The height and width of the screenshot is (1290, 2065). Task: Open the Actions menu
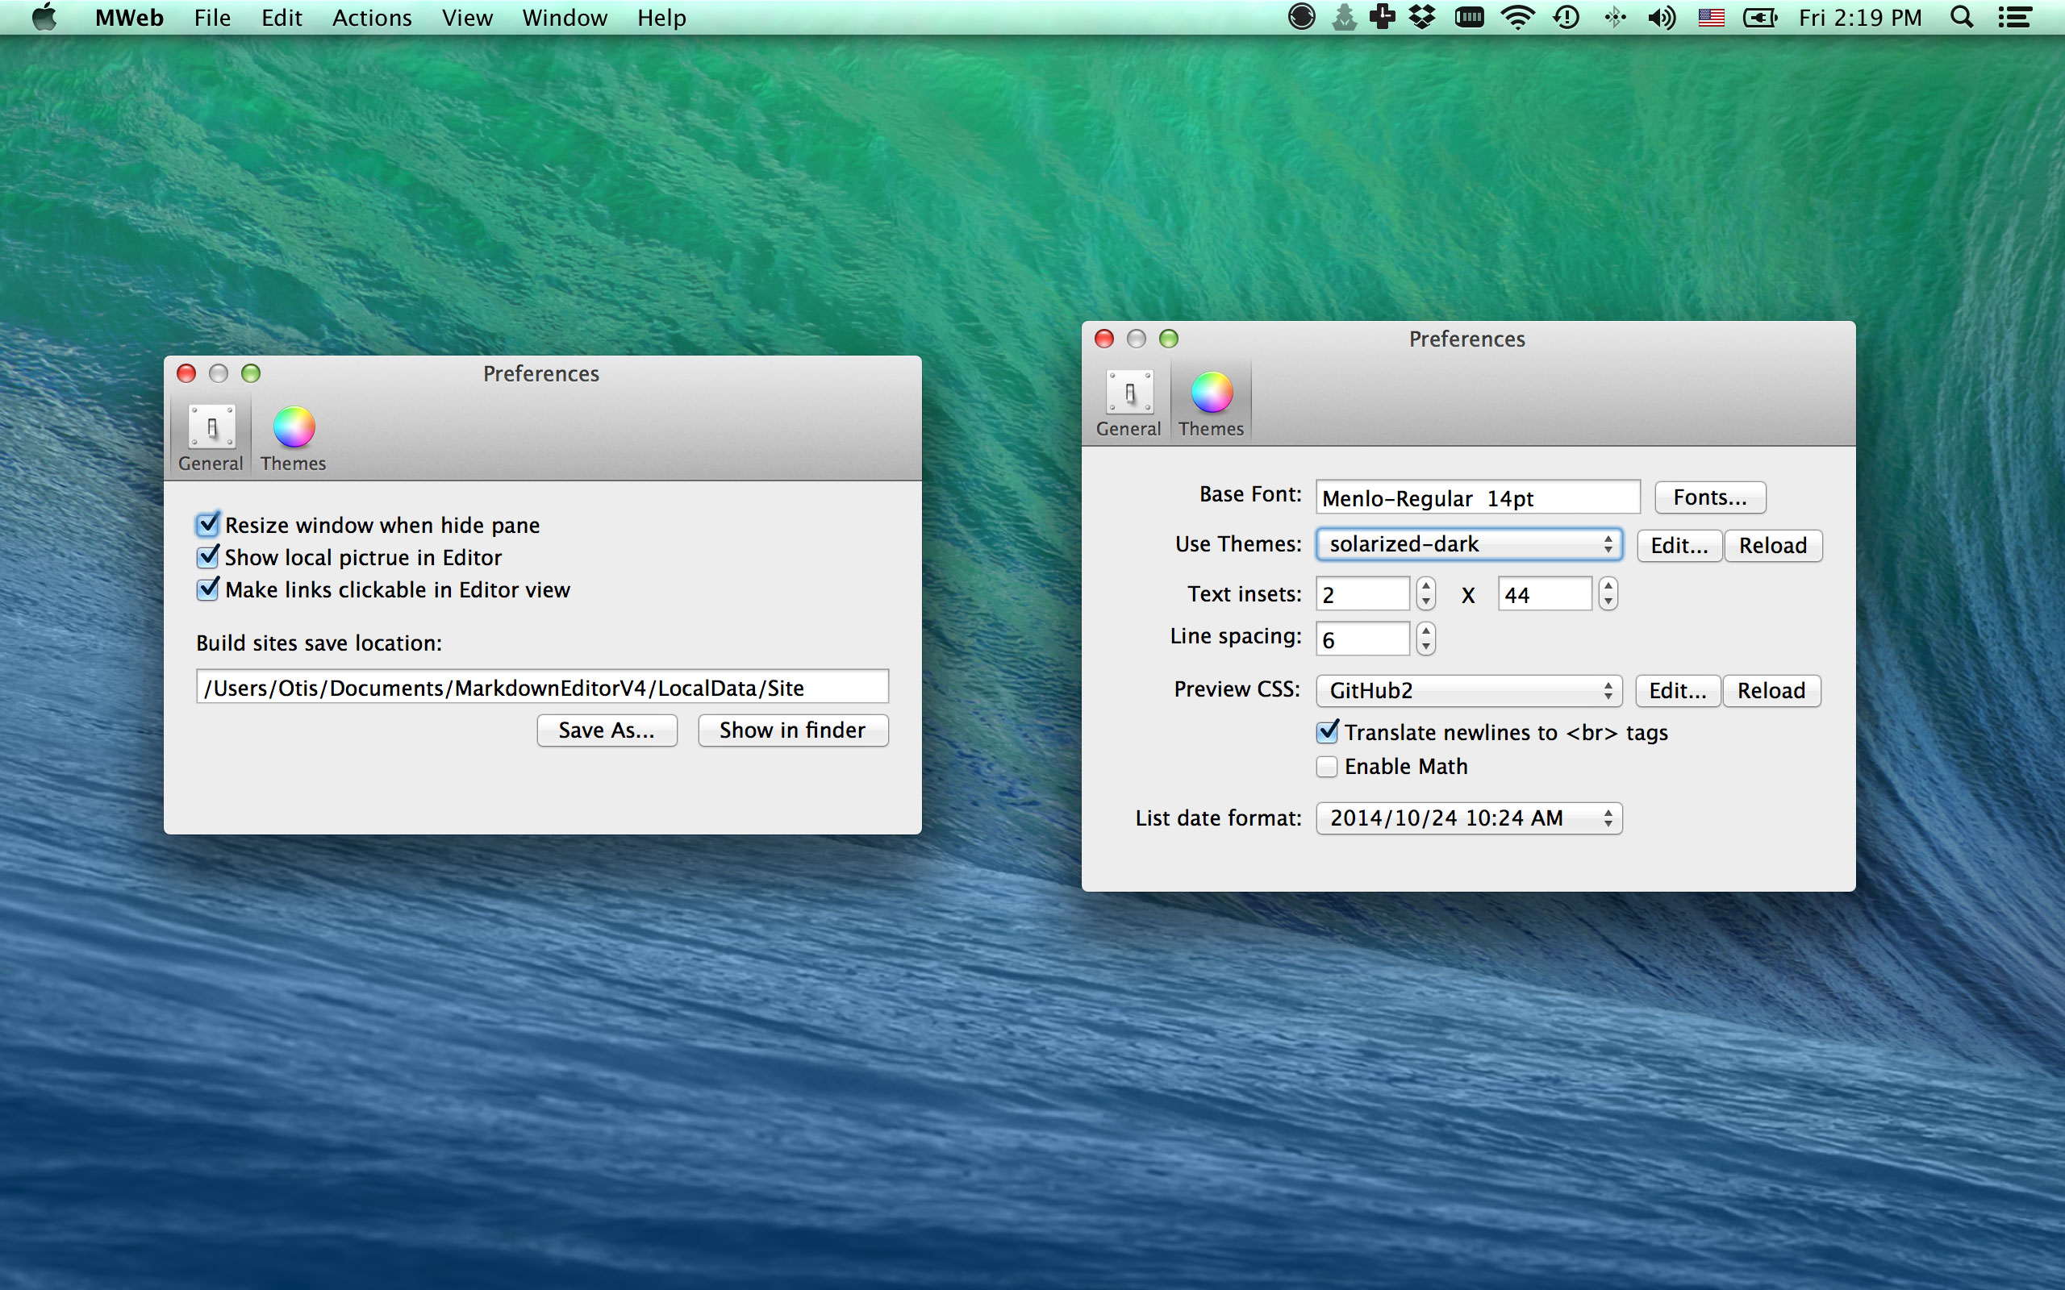(371, 17)
